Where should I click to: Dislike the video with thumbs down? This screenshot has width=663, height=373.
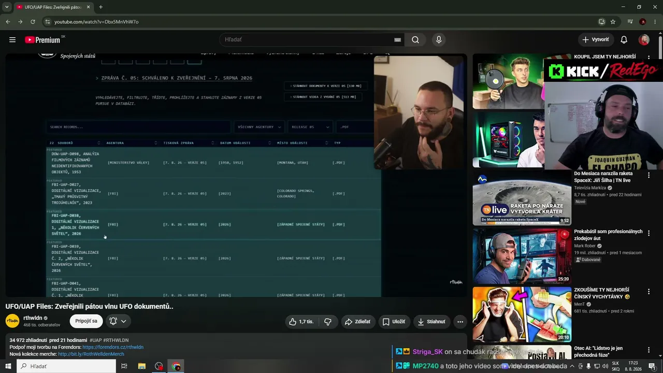[328, 322]
